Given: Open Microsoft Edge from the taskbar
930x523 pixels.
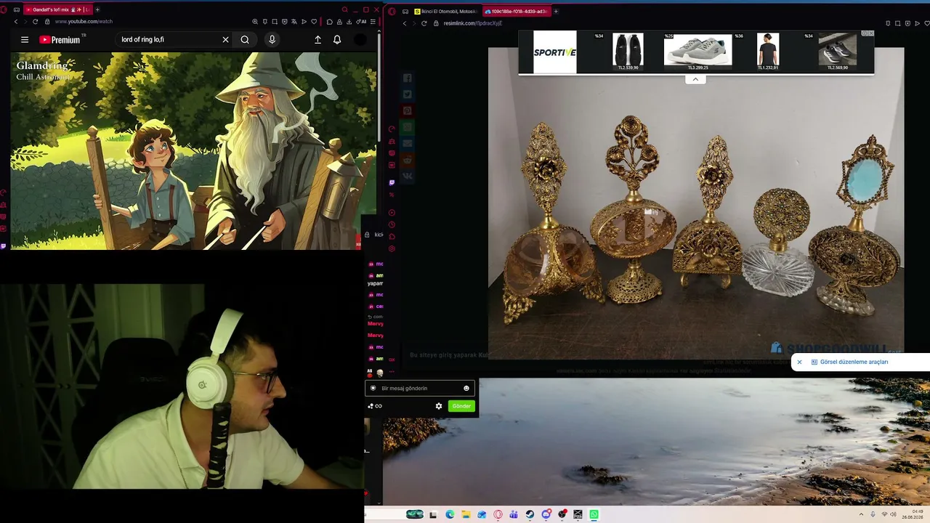Looking at the screenshot, I should pyautogui.click(x=450, y=514).
